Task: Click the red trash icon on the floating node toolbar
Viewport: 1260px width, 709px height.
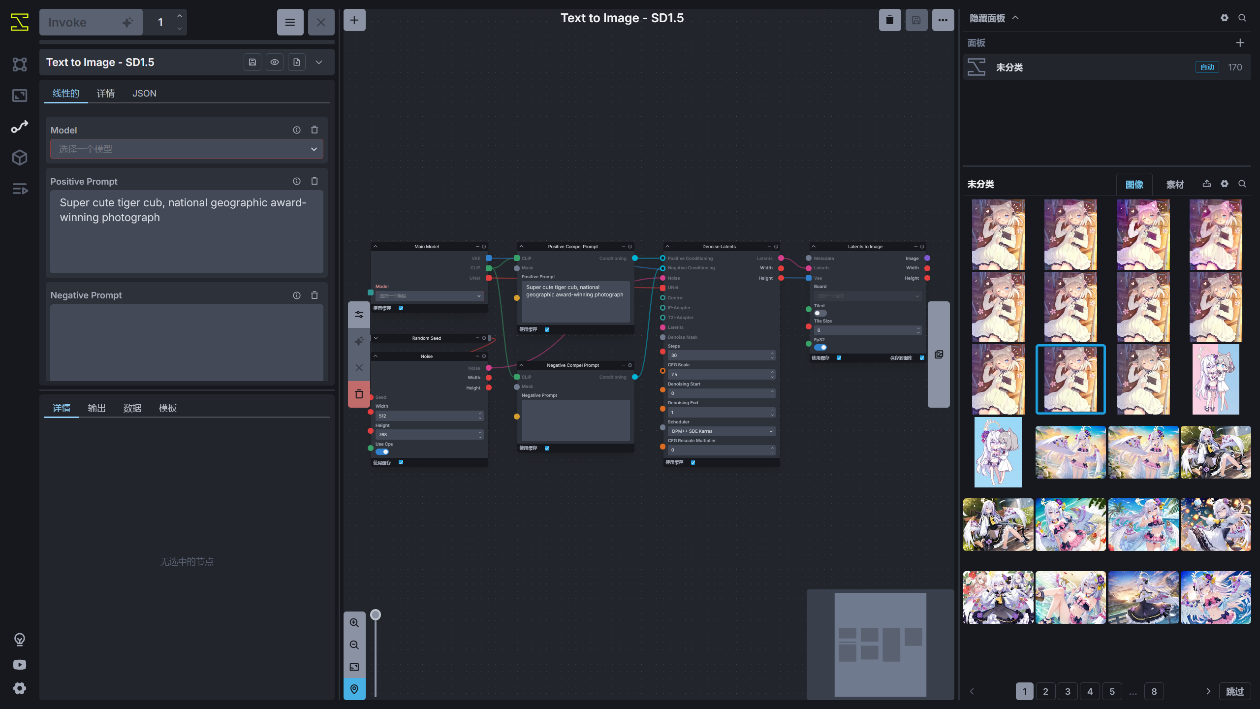Action: (x=359, y=393)
